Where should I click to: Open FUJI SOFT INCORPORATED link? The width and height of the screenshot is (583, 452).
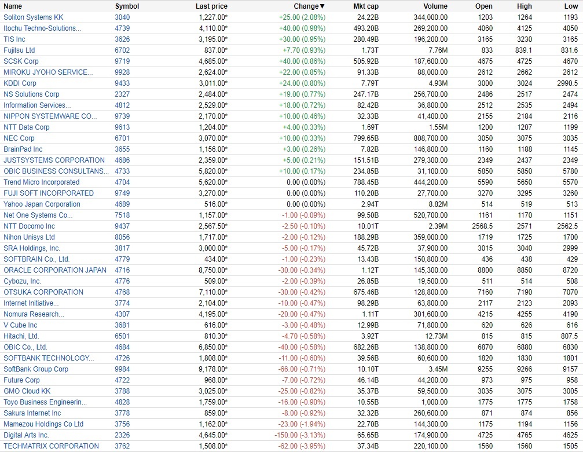(48, 193)
